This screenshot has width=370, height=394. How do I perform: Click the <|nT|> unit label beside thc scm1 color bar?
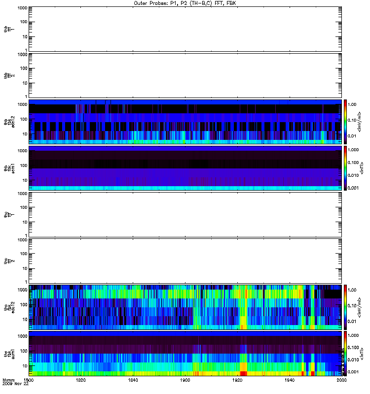[362, 354]
